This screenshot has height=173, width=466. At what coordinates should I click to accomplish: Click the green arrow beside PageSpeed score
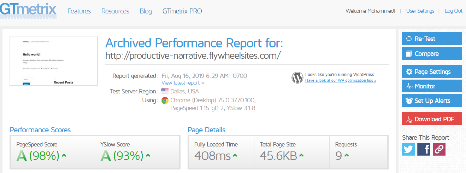click(x=64, y=155)
